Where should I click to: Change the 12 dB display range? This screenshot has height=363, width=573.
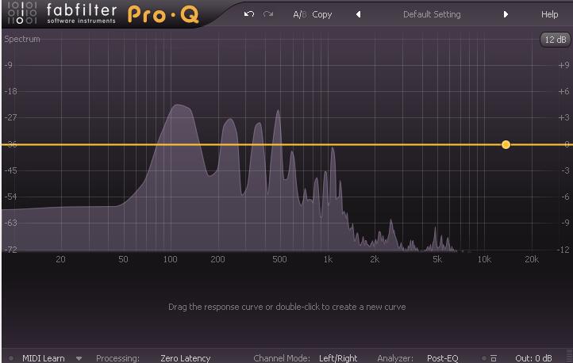[555, 40]
